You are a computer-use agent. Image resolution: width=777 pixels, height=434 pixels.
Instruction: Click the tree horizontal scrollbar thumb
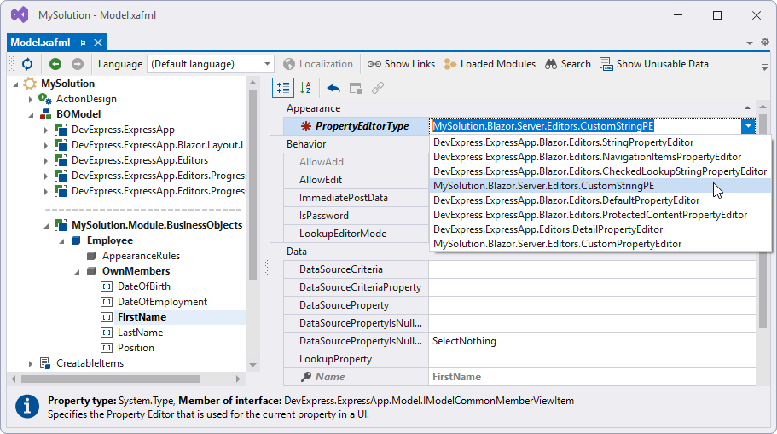click(x=111, y=379)
